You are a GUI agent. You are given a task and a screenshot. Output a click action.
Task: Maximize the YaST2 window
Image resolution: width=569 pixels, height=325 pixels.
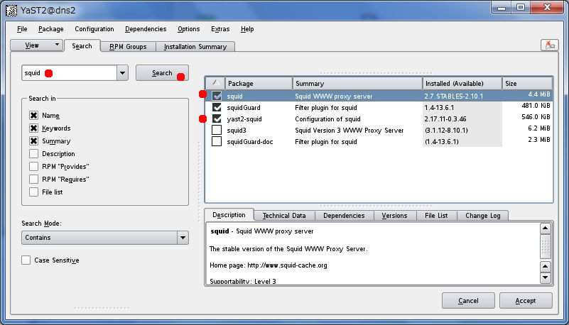[x=521, y=8]
